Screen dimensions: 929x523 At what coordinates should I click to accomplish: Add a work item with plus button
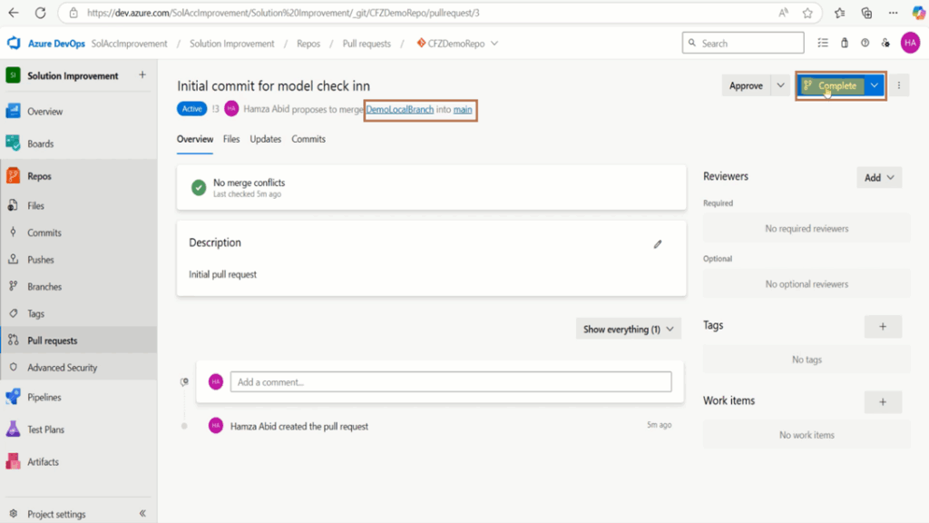(x=883, y=401)
